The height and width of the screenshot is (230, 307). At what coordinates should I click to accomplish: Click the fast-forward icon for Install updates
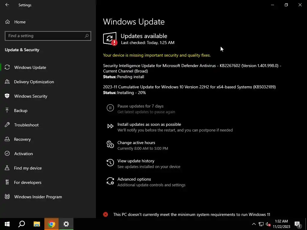point(110,126)
